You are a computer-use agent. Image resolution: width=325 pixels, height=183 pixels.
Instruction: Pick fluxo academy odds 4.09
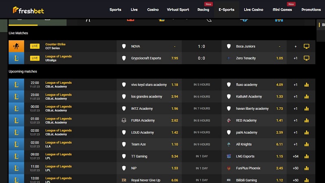279,85
